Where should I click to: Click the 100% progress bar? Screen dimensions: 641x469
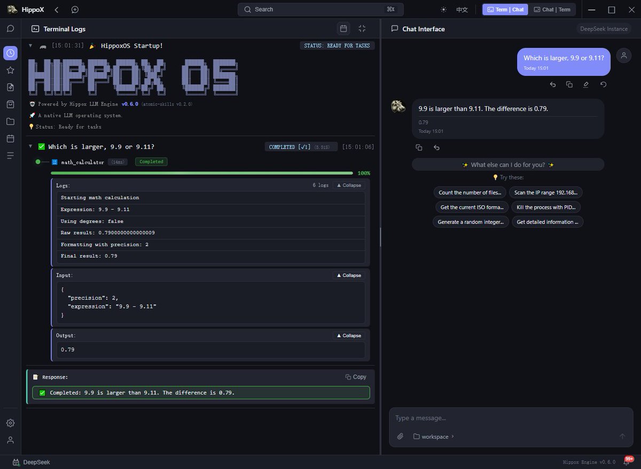202,173
